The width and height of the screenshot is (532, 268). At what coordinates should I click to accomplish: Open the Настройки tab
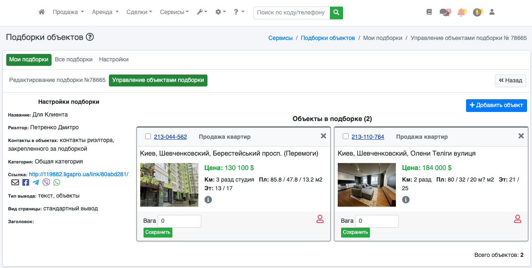[114, 59]
